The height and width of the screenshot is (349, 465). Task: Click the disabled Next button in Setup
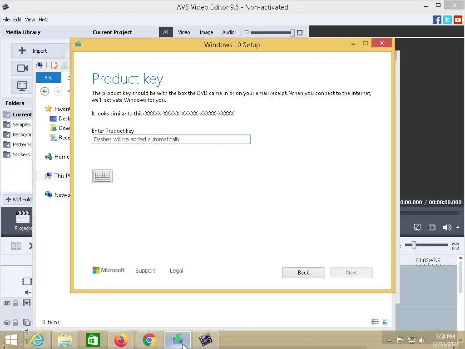pos(351,273)
